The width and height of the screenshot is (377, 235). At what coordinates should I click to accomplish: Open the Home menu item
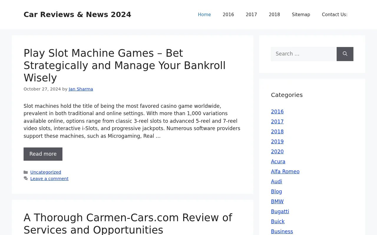pyautogui.click(x=204, y=14)
